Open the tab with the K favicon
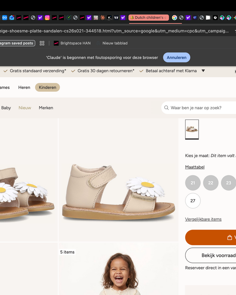Viewport: 236px width, 295px height. coord(109,18)
